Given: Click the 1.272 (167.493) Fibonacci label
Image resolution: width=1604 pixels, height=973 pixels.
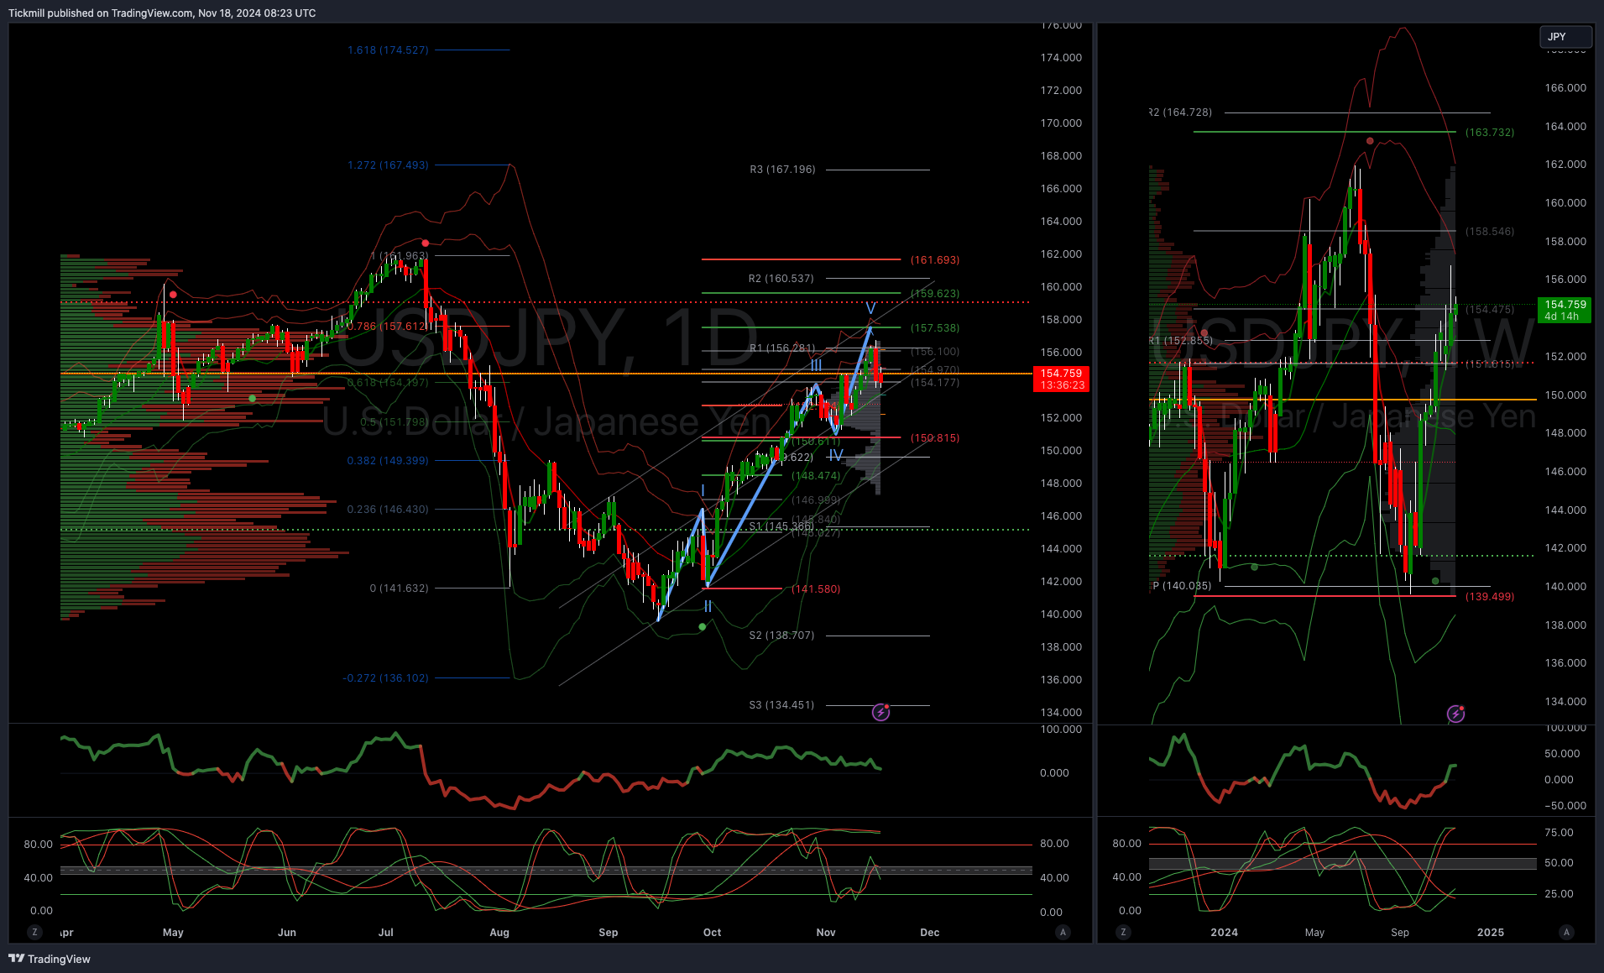Looking at the screenshot, I should click(x=388, y=165).
